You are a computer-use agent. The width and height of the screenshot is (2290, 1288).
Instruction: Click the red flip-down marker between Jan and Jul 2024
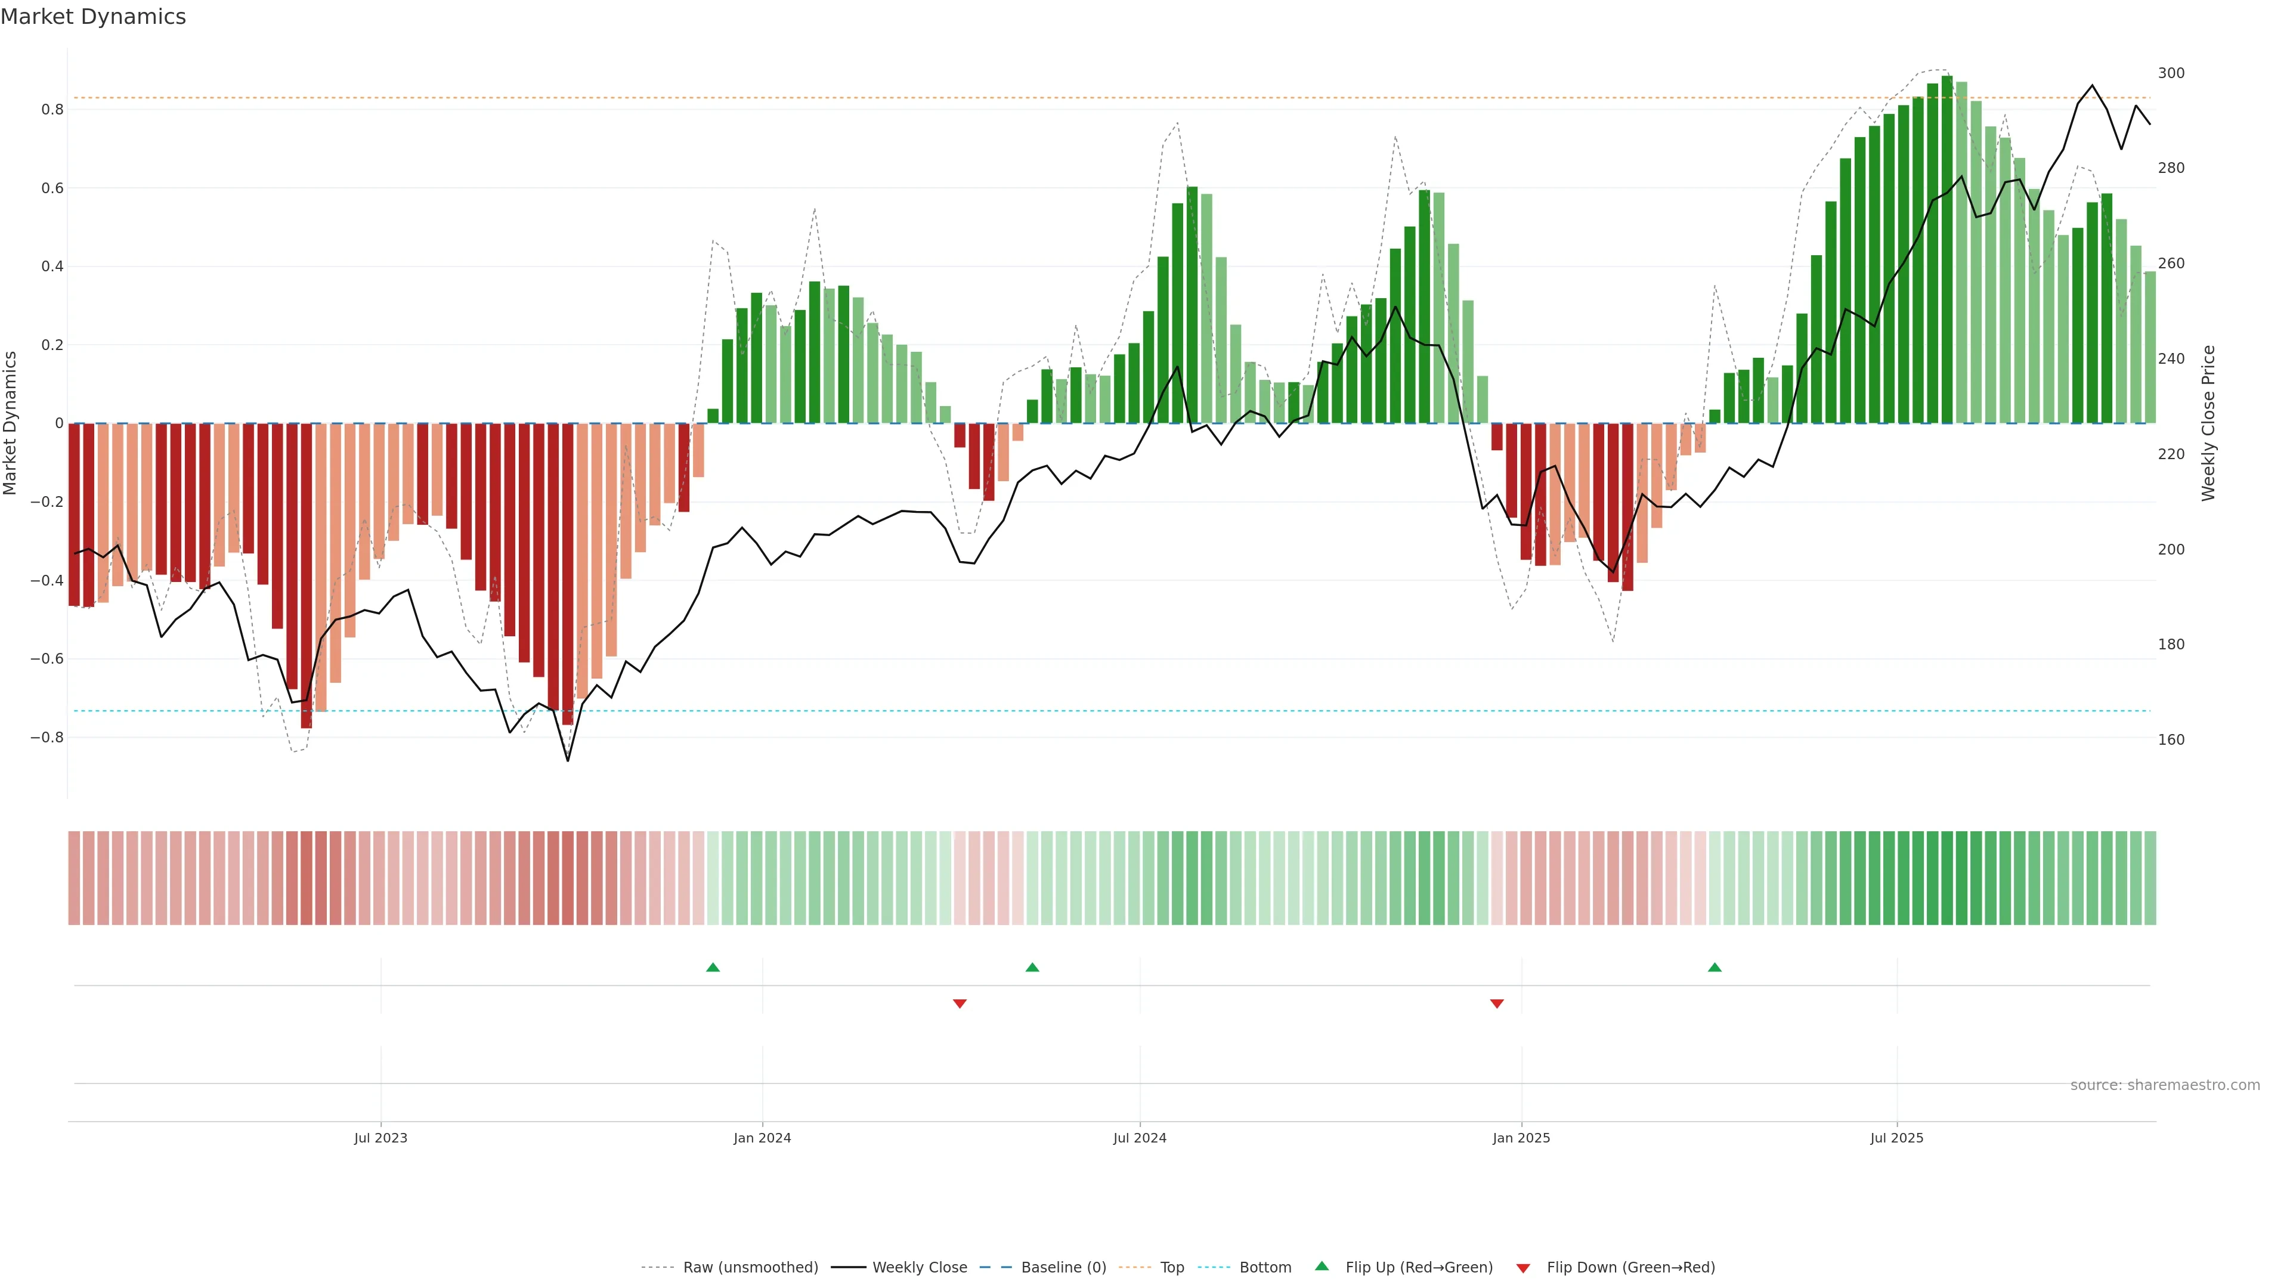click(x=959, y=1004)
